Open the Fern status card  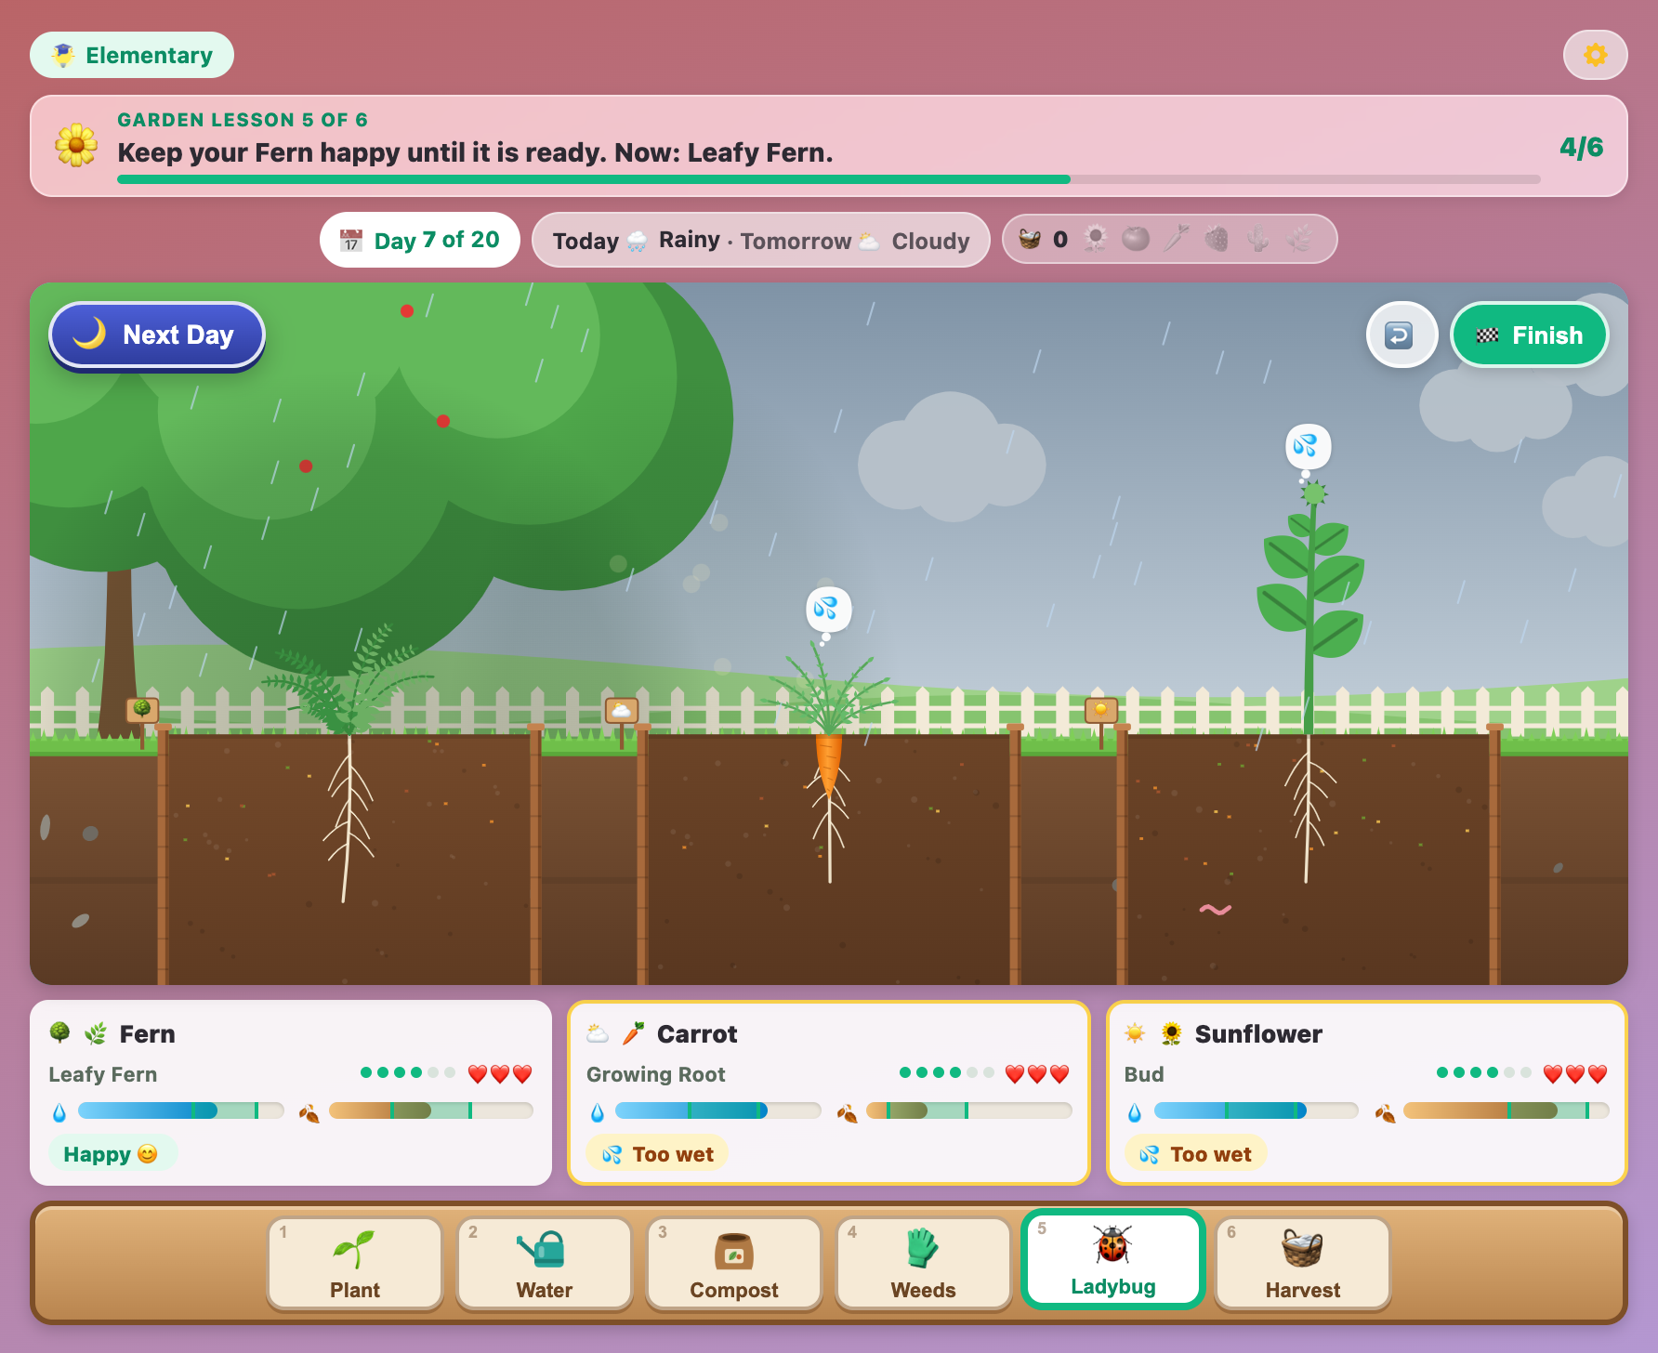pos(291,1093)
